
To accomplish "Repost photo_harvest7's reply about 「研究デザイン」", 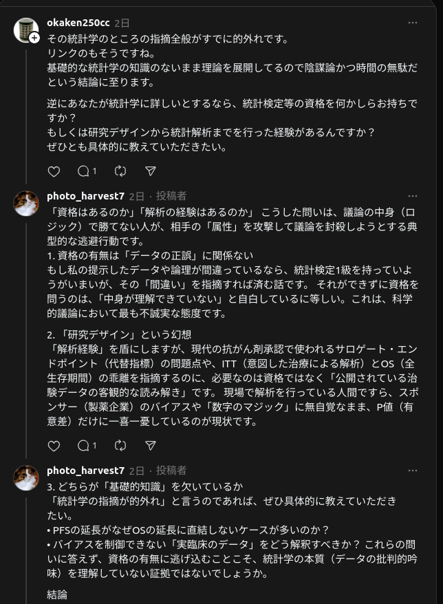I will tap(120, 446).
